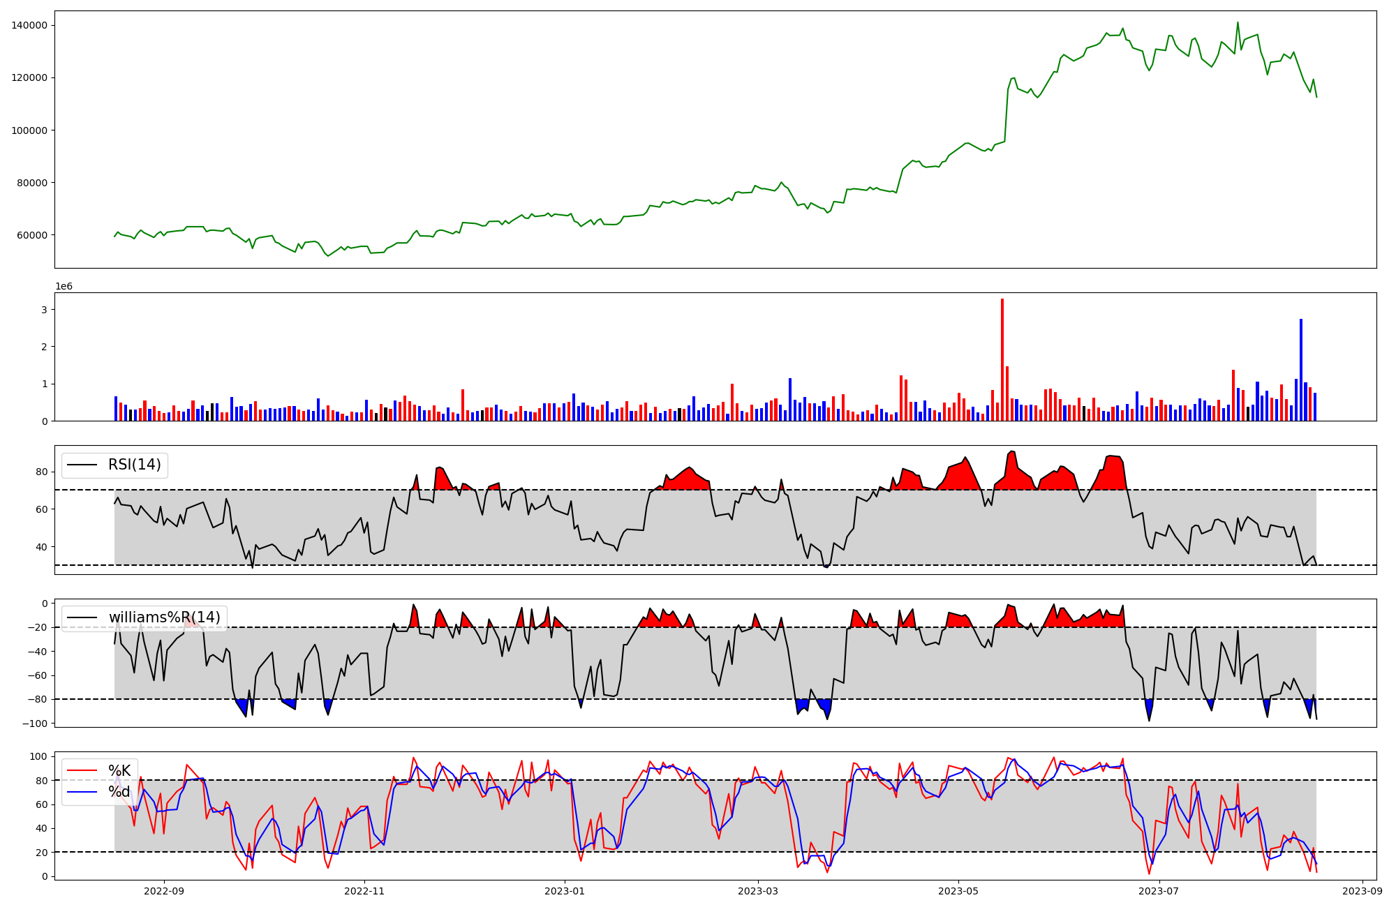The height and width of the screenshot is (907, 1396).
Task: Click the -100 Williams axis tick label
Action: coord(35,724)
